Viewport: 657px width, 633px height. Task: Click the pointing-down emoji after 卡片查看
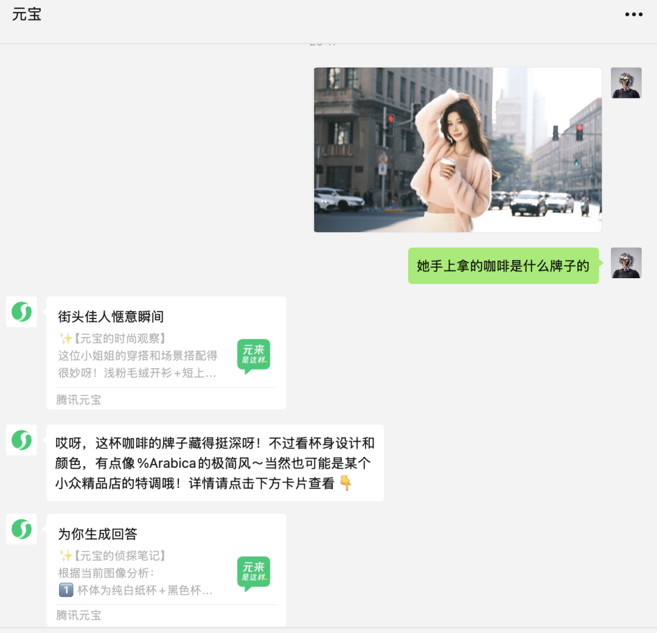tap(346, 483)
